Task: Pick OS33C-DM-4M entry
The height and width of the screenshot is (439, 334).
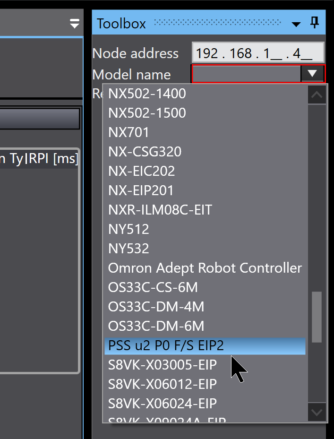Action: pyautogui.click(x=205, y=307)
